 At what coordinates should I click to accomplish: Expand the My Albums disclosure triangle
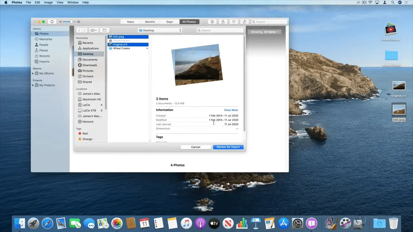(x=33, y=73)
